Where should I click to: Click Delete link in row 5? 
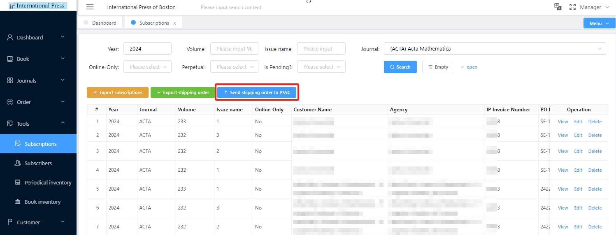[595, 189]
